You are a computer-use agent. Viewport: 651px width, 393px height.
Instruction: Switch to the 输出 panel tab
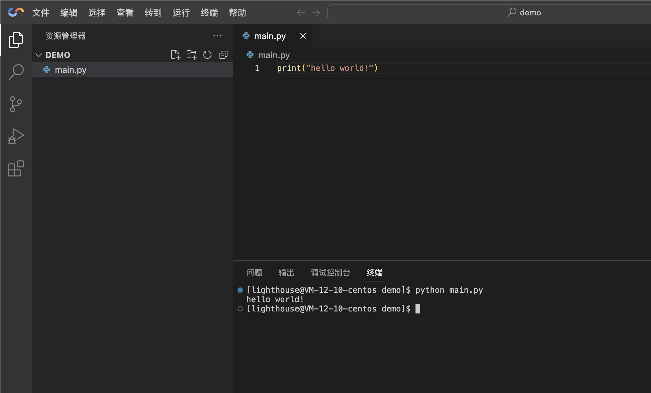pyautogui.click(x=286, y=273)
